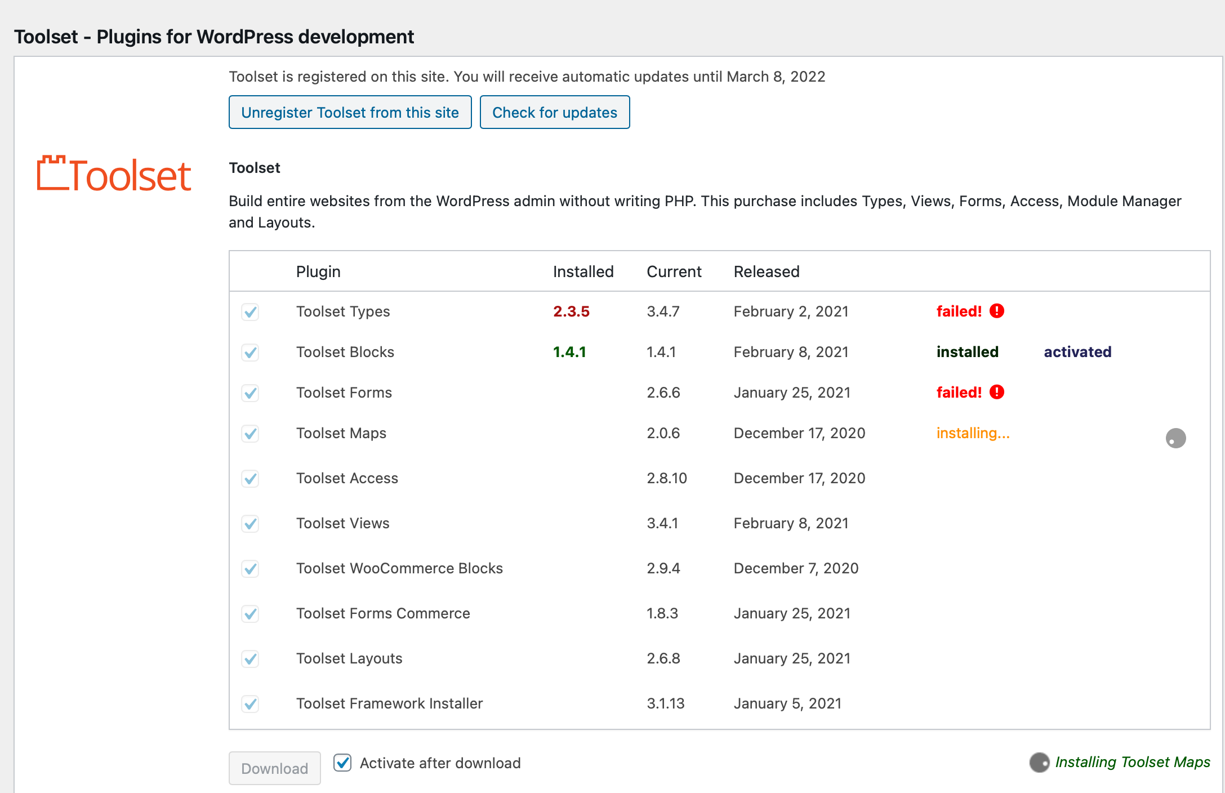1225x793 pixels.
Task: Click the Toolset Views plugin name
Action: coord(343,523)
